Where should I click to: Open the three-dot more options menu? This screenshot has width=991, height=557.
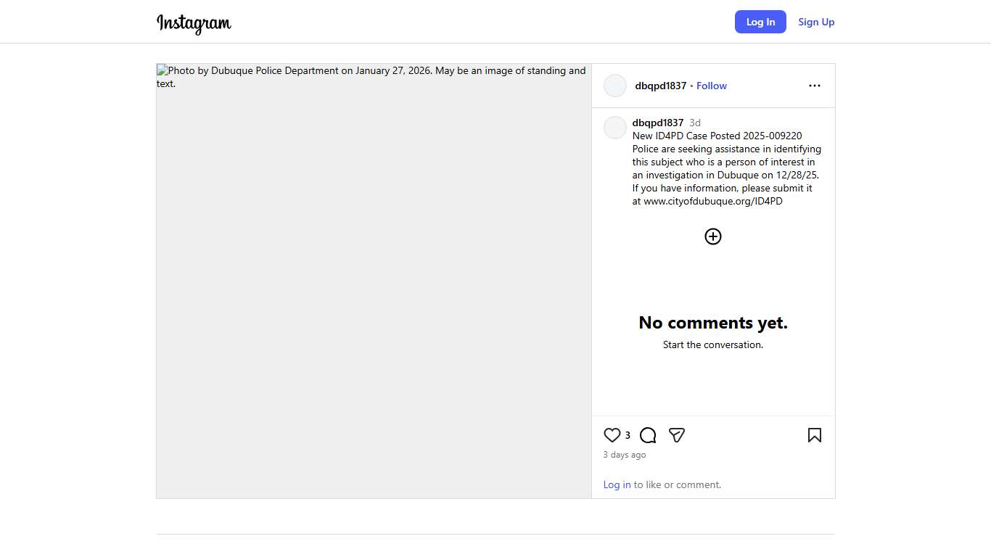814,86
